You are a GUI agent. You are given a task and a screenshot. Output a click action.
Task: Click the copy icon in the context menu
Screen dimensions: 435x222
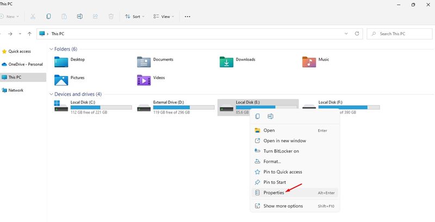pos(257,116)
